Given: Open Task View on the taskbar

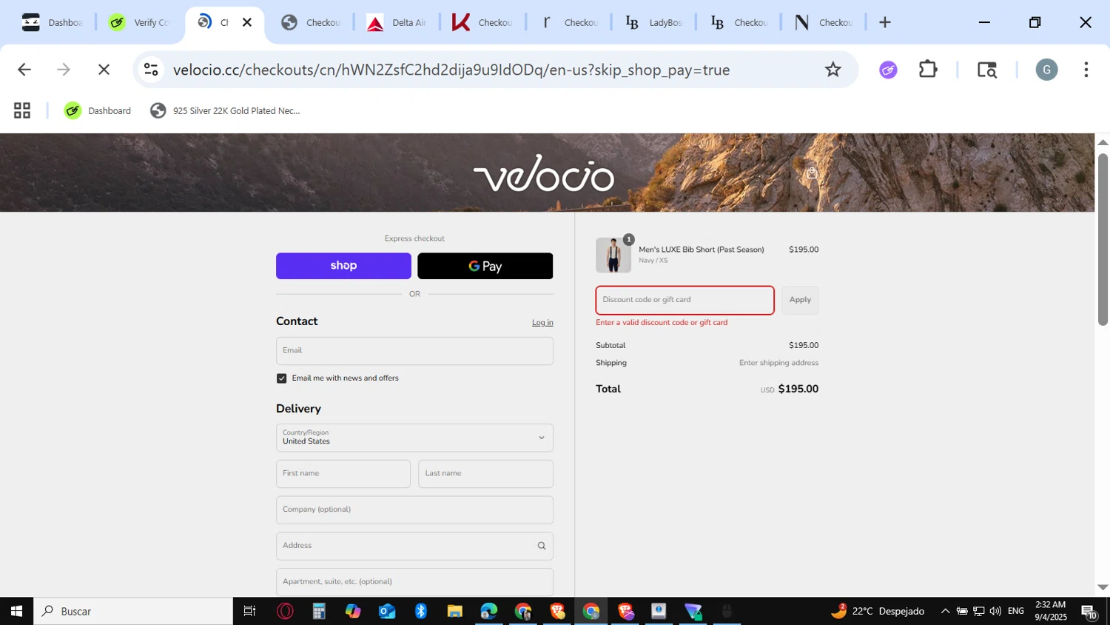Looking at the screenshot, I should pos(250,611).
